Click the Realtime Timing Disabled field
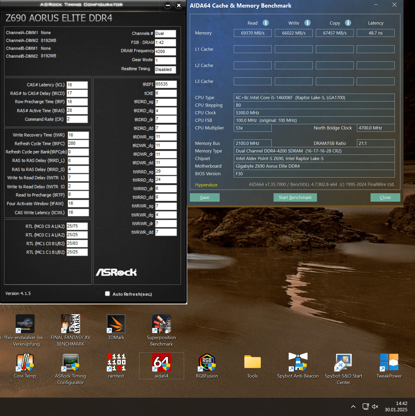Screen dimensions: 415x416 click(x=165, y=70)
